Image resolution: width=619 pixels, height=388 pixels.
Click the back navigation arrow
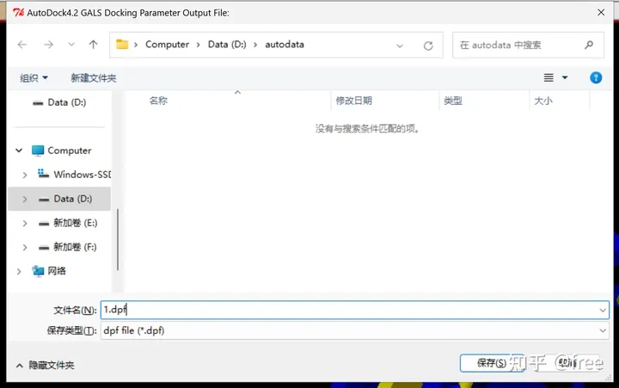pos(22,45)
